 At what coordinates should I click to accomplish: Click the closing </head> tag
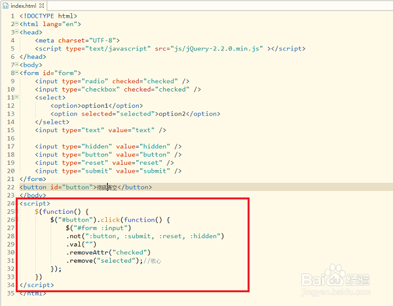click(x=33, y=57)
